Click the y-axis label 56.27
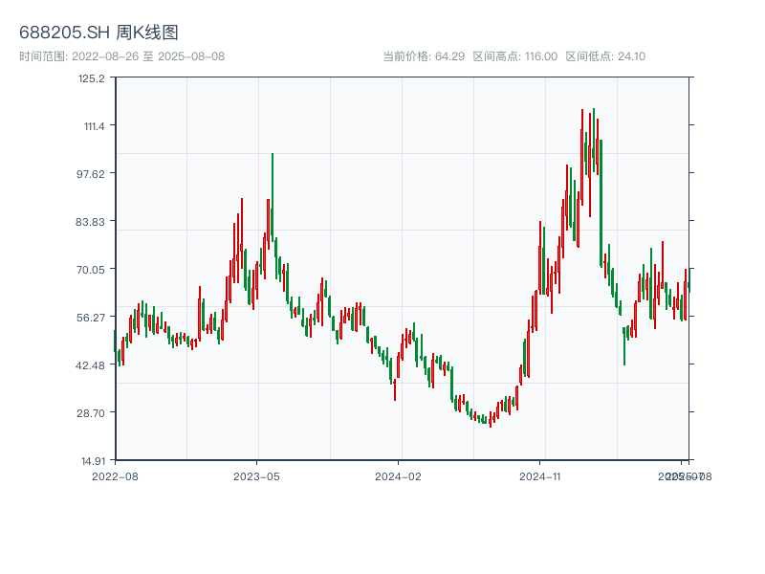The width and height of the screenshot is (765, 574). pos(90,318)
